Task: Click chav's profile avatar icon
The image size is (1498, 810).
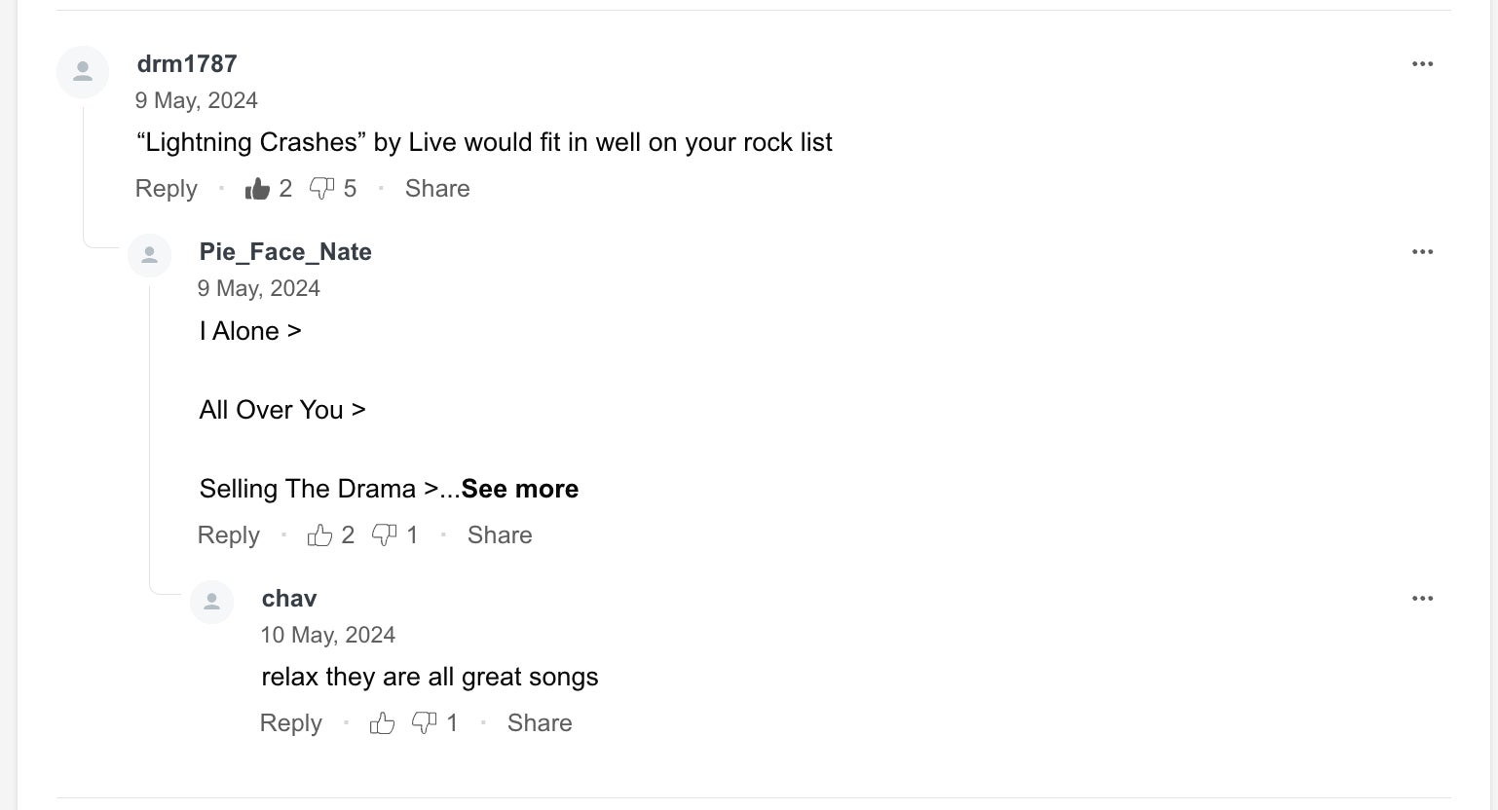Action: (x=212, y=603)
